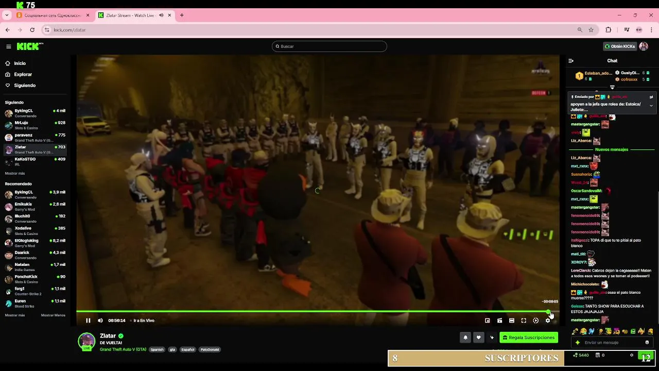This screenshot has width=659, height=371.
Task: Click Regala Suscripciones button
Action: pos(529,338)
